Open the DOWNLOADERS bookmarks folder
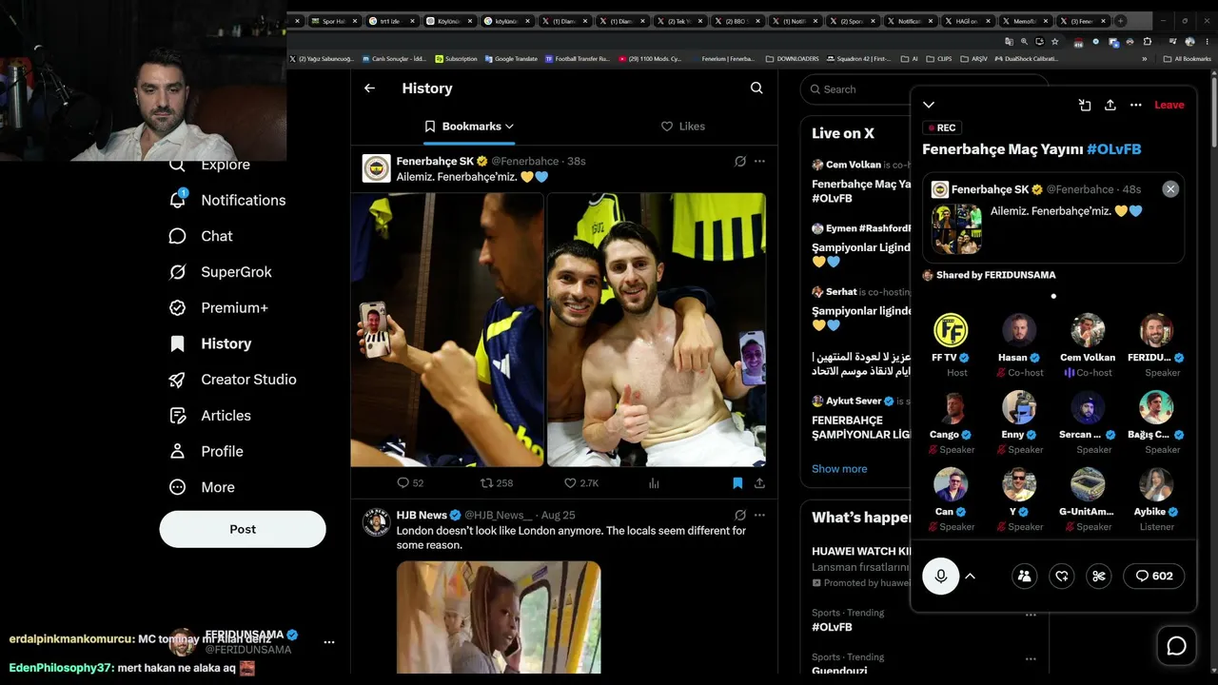The image size is (1218, 685). coord(792,59)
